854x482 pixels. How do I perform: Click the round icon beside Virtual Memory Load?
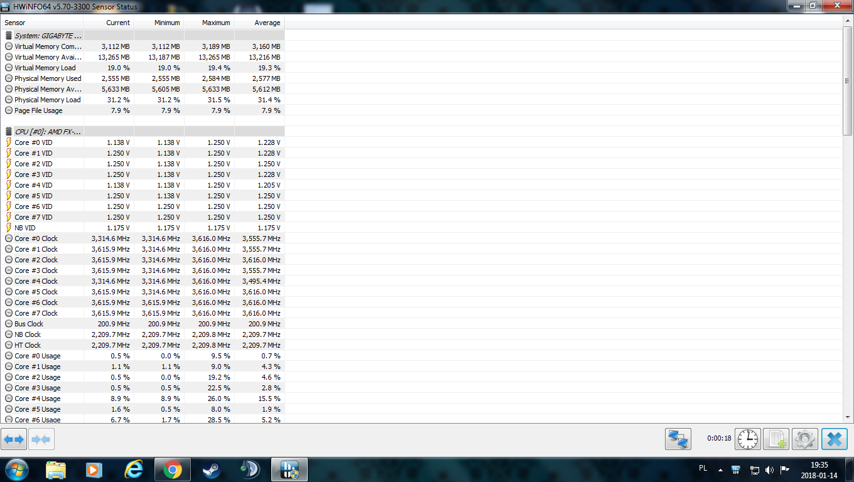(9, 68)
